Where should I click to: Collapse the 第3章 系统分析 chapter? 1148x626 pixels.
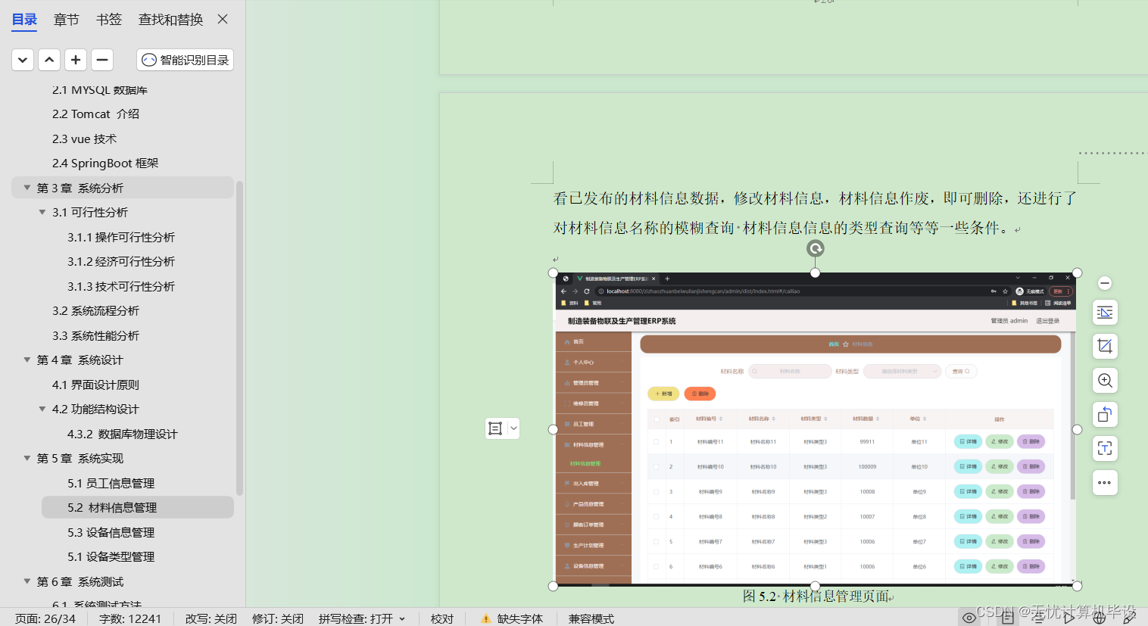[27, 187]
